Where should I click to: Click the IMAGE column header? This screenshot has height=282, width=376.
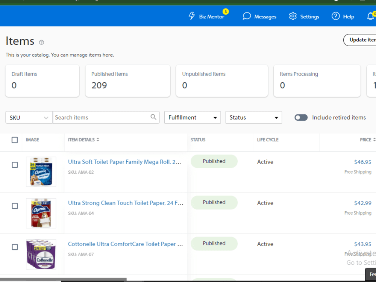(x=32, y=139)
